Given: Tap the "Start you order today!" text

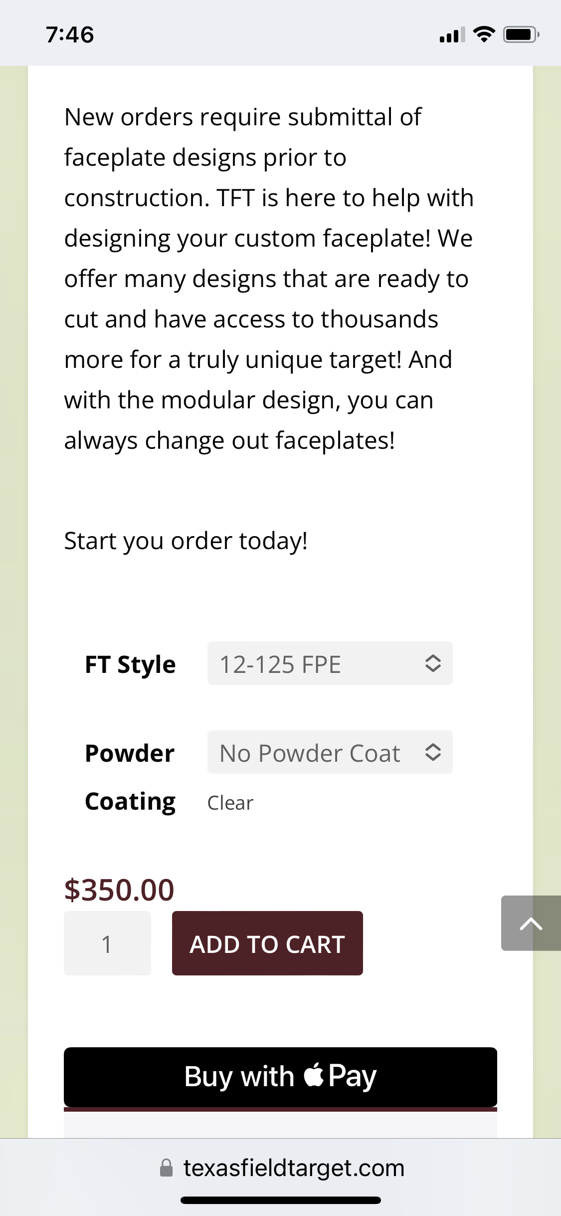Looking at the screenshot, I should point(186,541).
